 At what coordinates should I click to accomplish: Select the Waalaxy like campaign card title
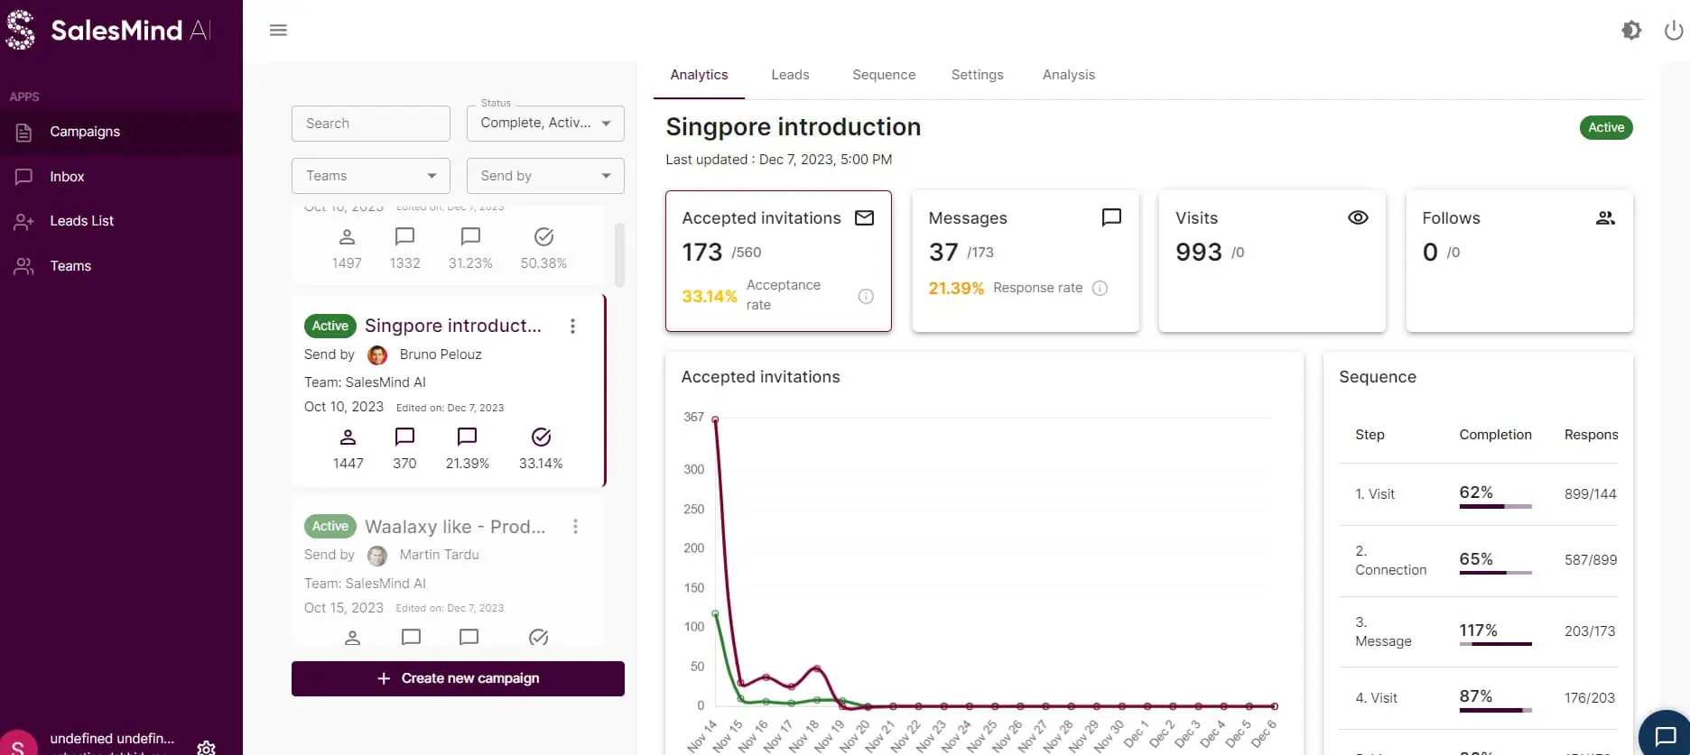(x=455, y=527)
